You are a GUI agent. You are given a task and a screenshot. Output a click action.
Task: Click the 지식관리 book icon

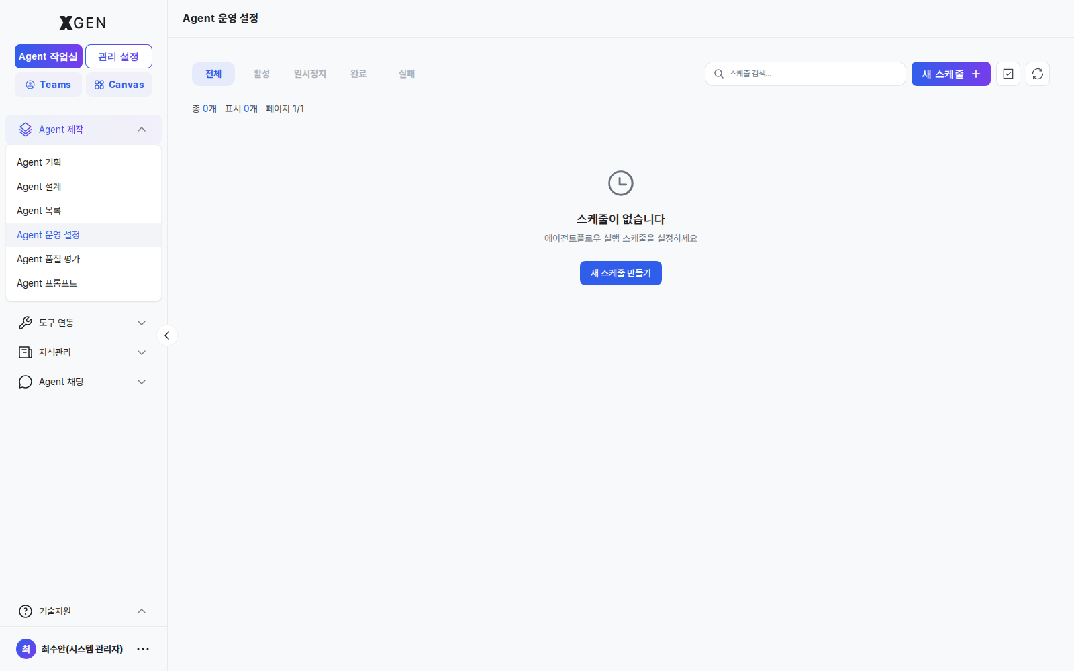[26, 352]
